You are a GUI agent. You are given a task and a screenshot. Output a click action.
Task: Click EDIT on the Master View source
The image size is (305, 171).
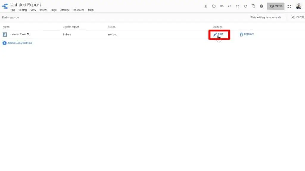pyautogui.click(x=219, y=34)
